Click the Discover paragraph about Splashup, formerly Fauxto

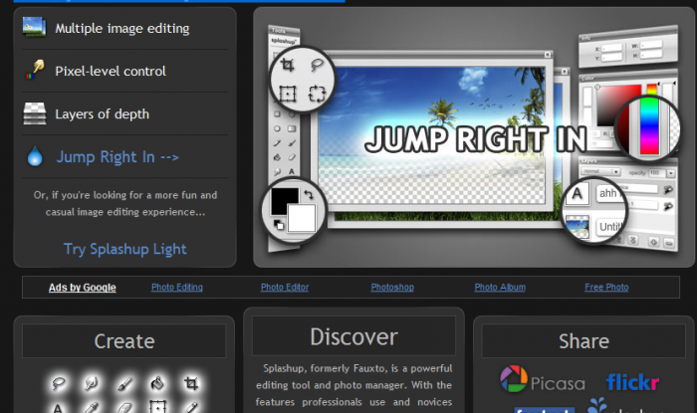[x=353, y=385]
